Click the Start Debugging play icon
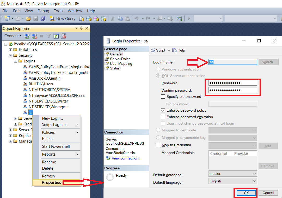 point(189,18)
